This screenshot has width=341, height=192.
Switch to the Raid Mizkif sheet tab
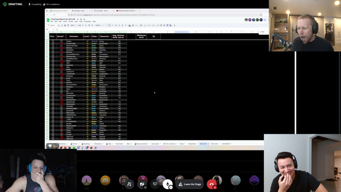tap(226, 144)
